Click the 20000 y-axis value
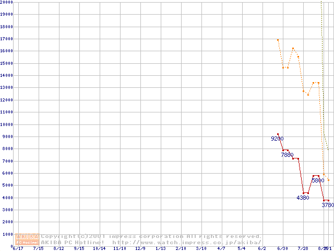 6,2
